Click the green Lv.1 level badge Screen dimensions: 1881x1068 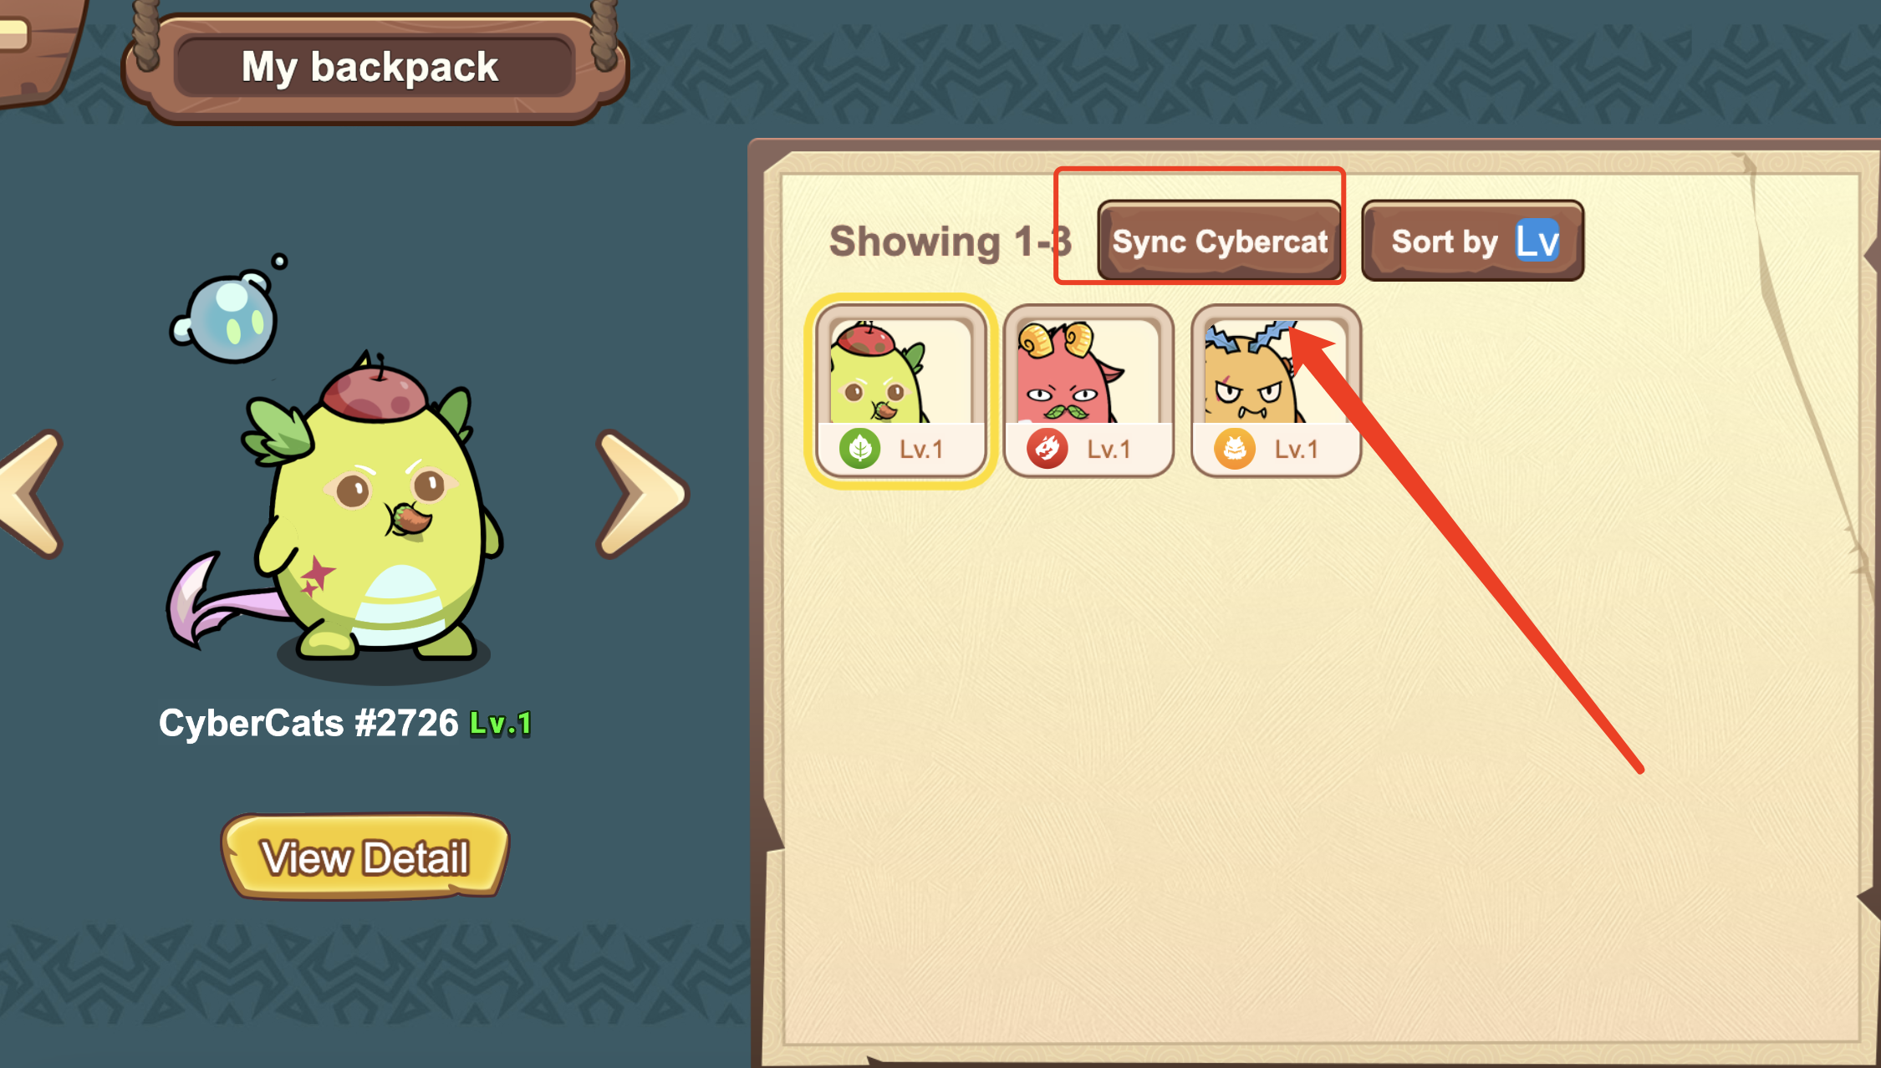(501, 724)
